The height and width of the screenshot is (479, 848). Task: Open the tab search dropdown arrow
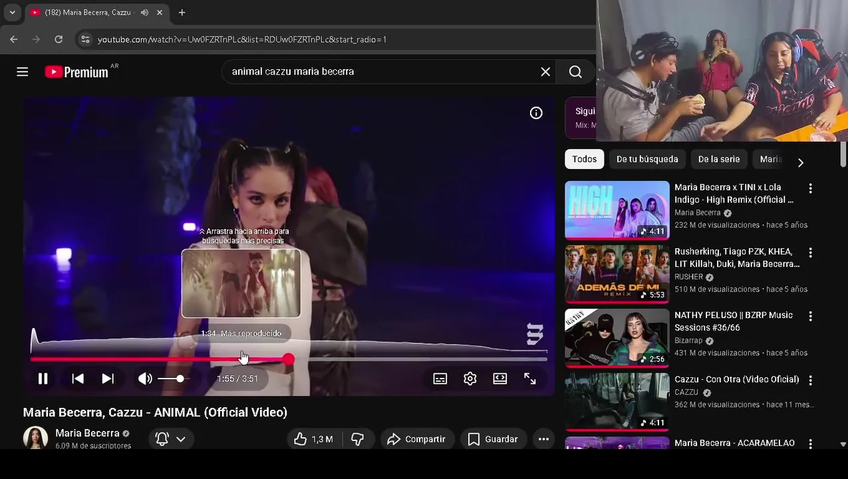pos(12,13)
